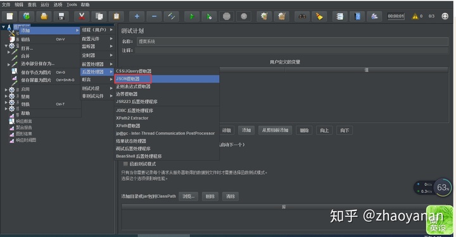Click the Clear All results icon
Image resolution: width=456 pixels, height=237 pixels.
(x=281, y=16)
